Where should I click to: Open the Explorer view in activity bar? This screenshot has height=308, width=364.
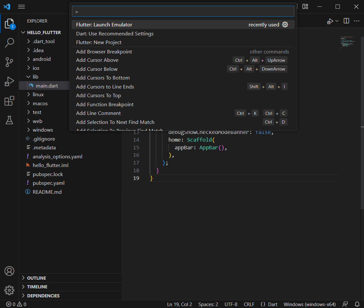[x=9, y=23]
